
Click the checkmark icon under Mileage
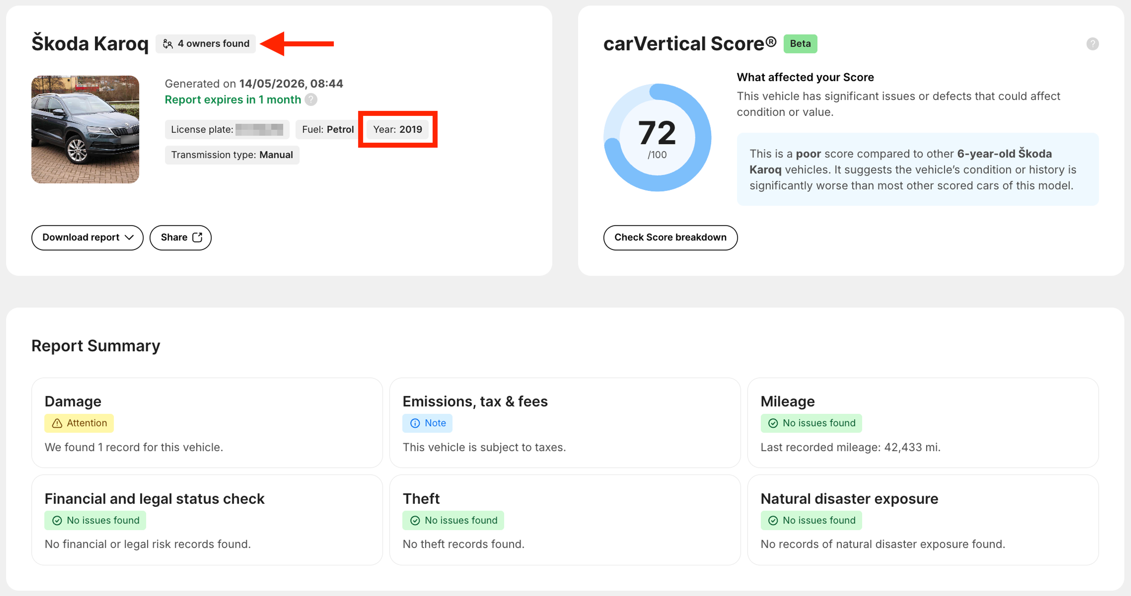tap(773, 423)
